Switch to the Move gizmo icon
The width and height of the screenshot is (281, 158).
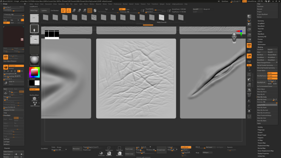[x=74, y=10]
